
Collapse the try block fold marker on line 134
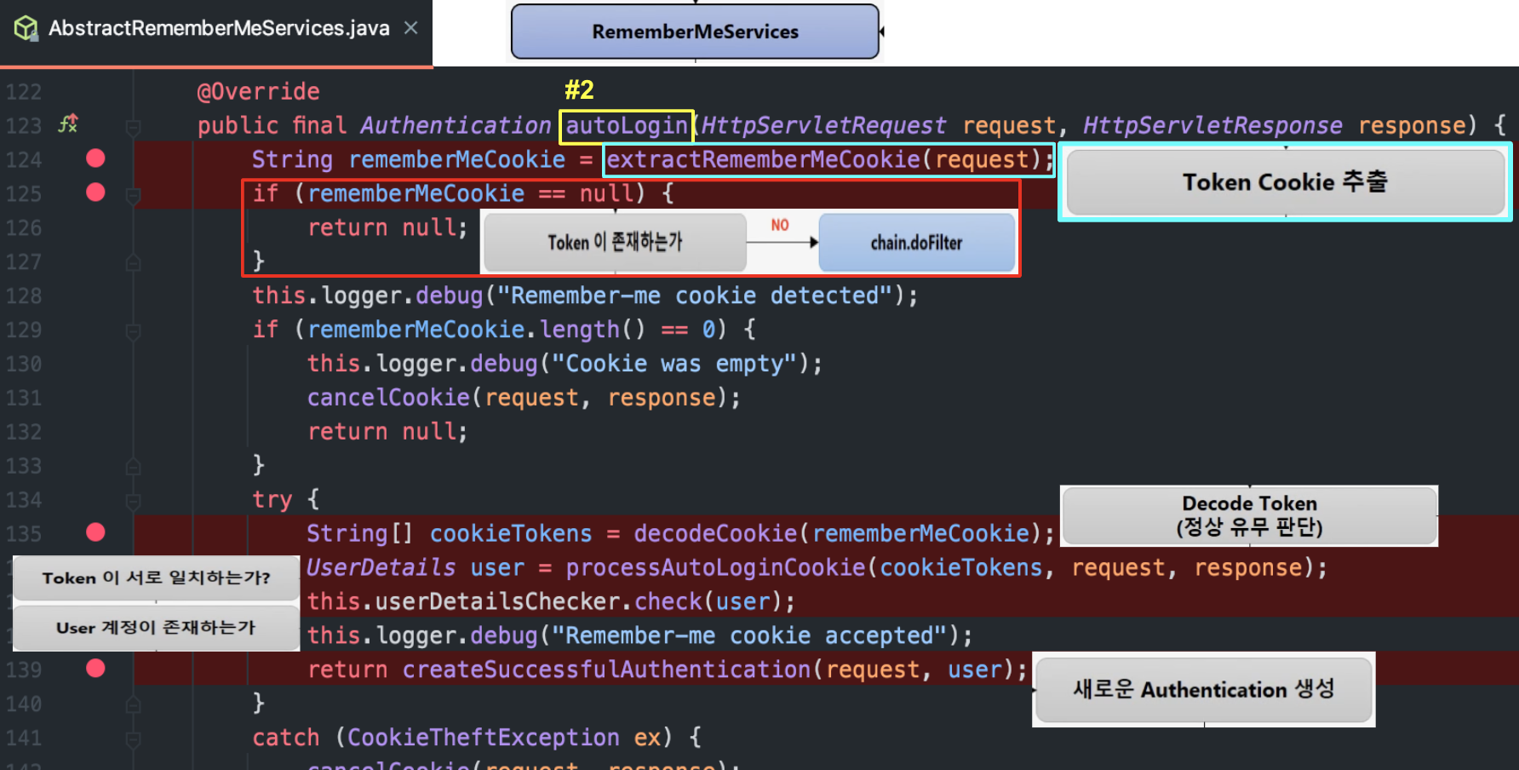[x=134, y=501]
